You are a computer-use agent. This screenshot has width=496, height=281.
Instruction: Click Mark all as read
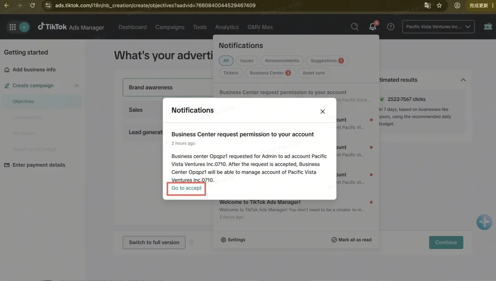(x=351, y=240)
